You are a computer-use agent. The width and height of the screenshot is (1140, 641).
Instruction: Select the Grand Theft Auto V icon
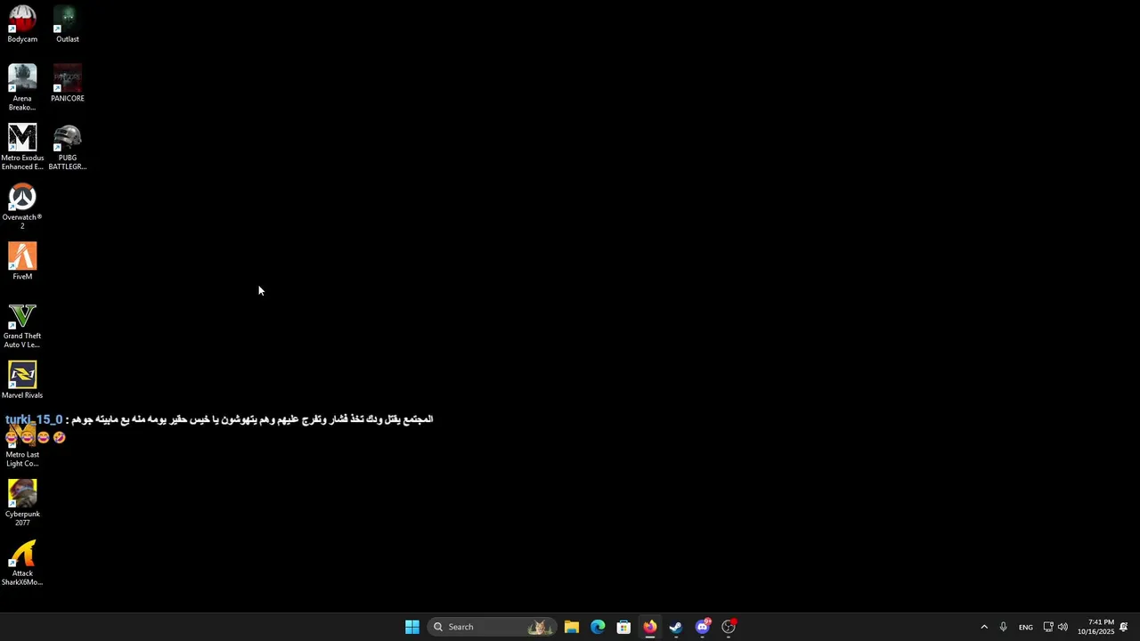(x=22, y=325)
